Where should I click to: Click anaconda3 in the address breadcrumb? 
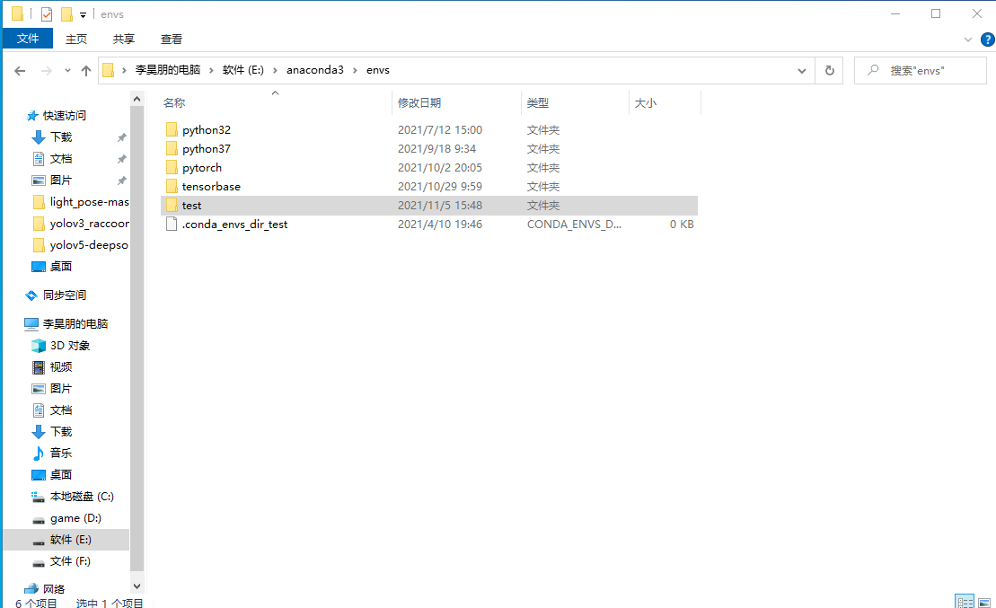[x=315, y=70]
